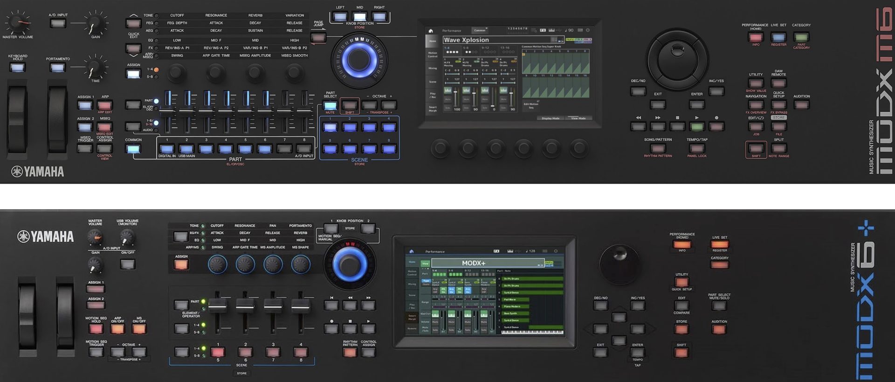
Task: Tap the Edit Motion Seq button
Action: point(531,106)
